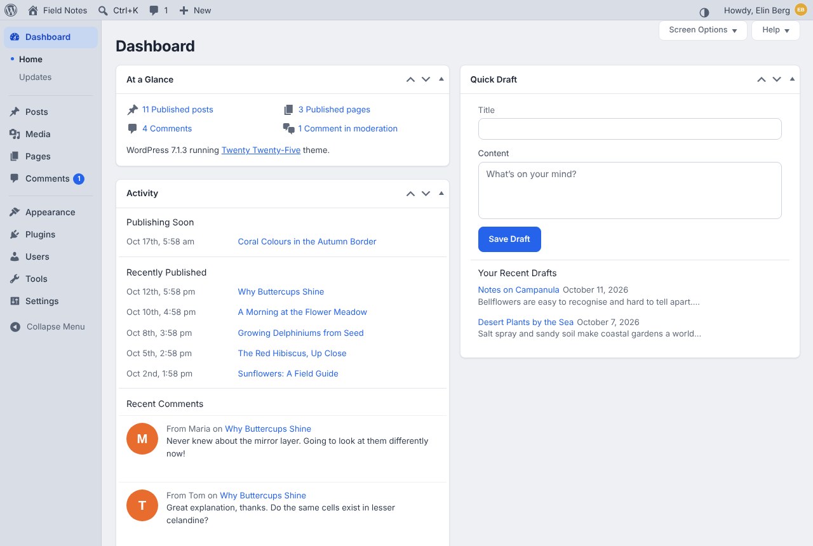The height and width of the screenshot is (546, 813).
Task: Click the Content text area
Action: coord(629,190)
